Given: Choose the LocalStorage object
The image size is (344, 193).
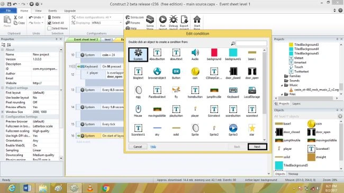Looking at the screenshot, I should point(252,92).
